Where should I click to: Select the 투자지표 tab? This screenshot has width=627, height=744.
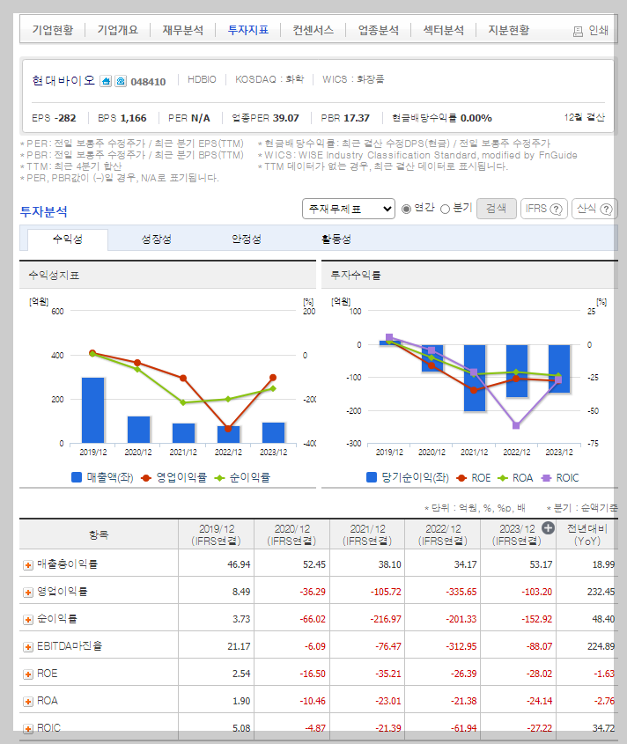click(x=247, y=30)
